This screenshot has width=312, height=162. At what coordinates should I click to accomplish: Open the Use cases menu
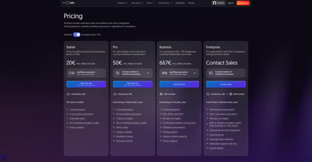coord(137,3)
